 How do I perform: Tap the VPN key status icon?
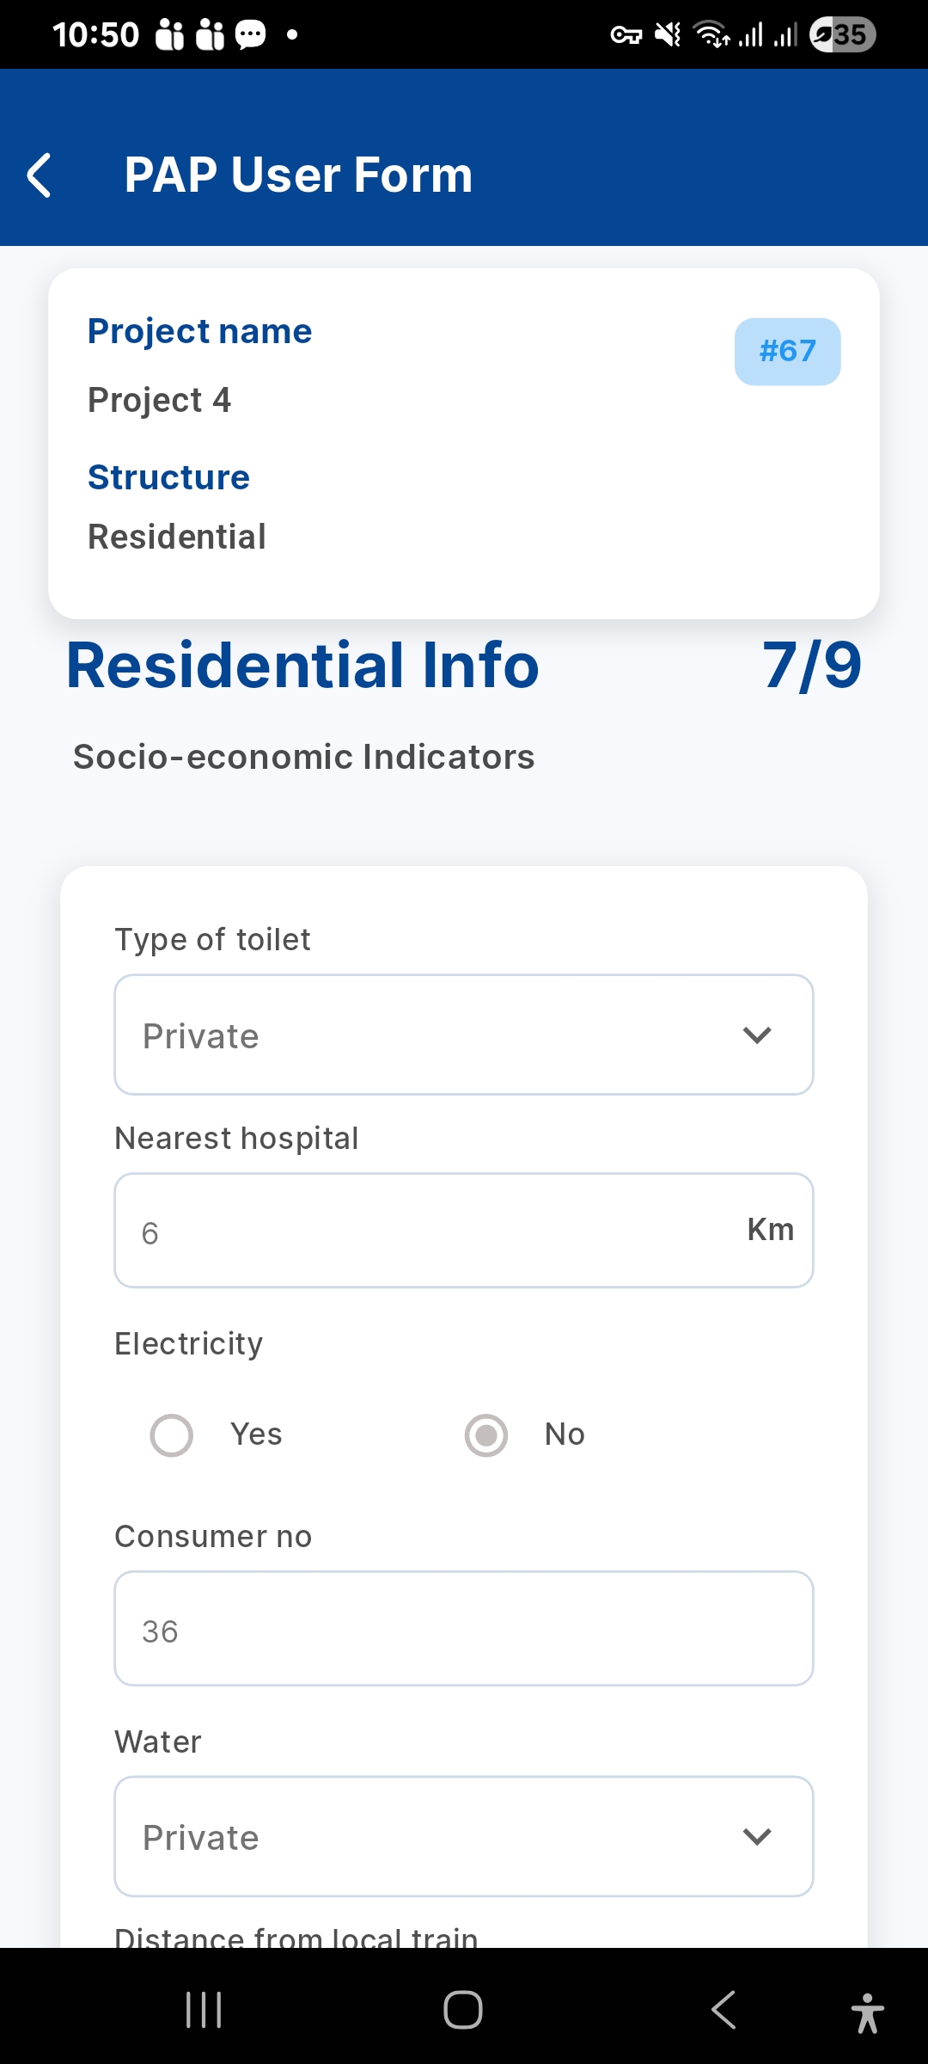[626, 35]
